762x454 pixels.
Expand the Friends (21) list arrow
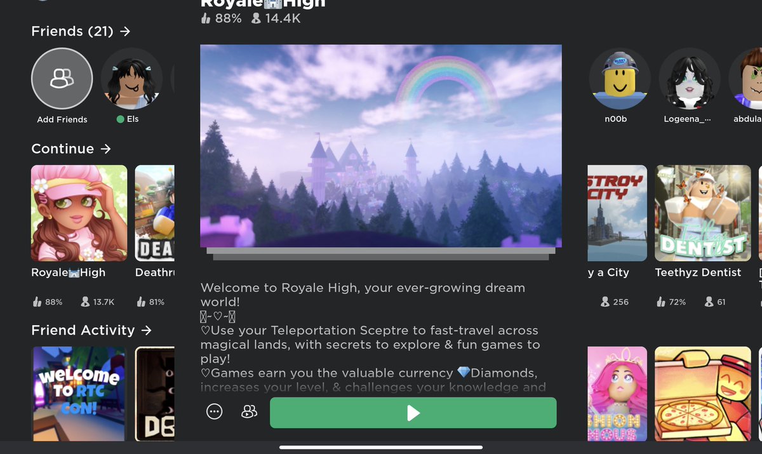125,31
